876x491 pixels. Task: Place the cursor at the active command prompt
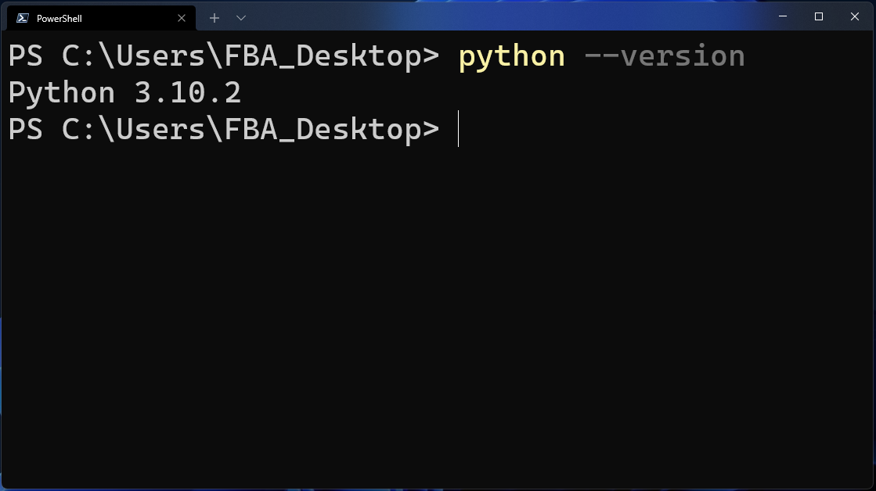[458, 129]
